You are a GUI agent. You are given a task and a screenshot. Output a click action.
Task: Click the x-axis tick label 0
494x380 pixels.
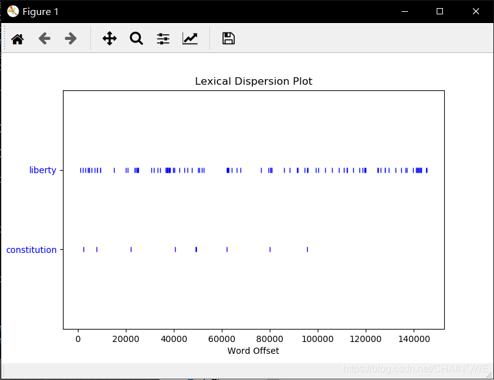point(78,339)
